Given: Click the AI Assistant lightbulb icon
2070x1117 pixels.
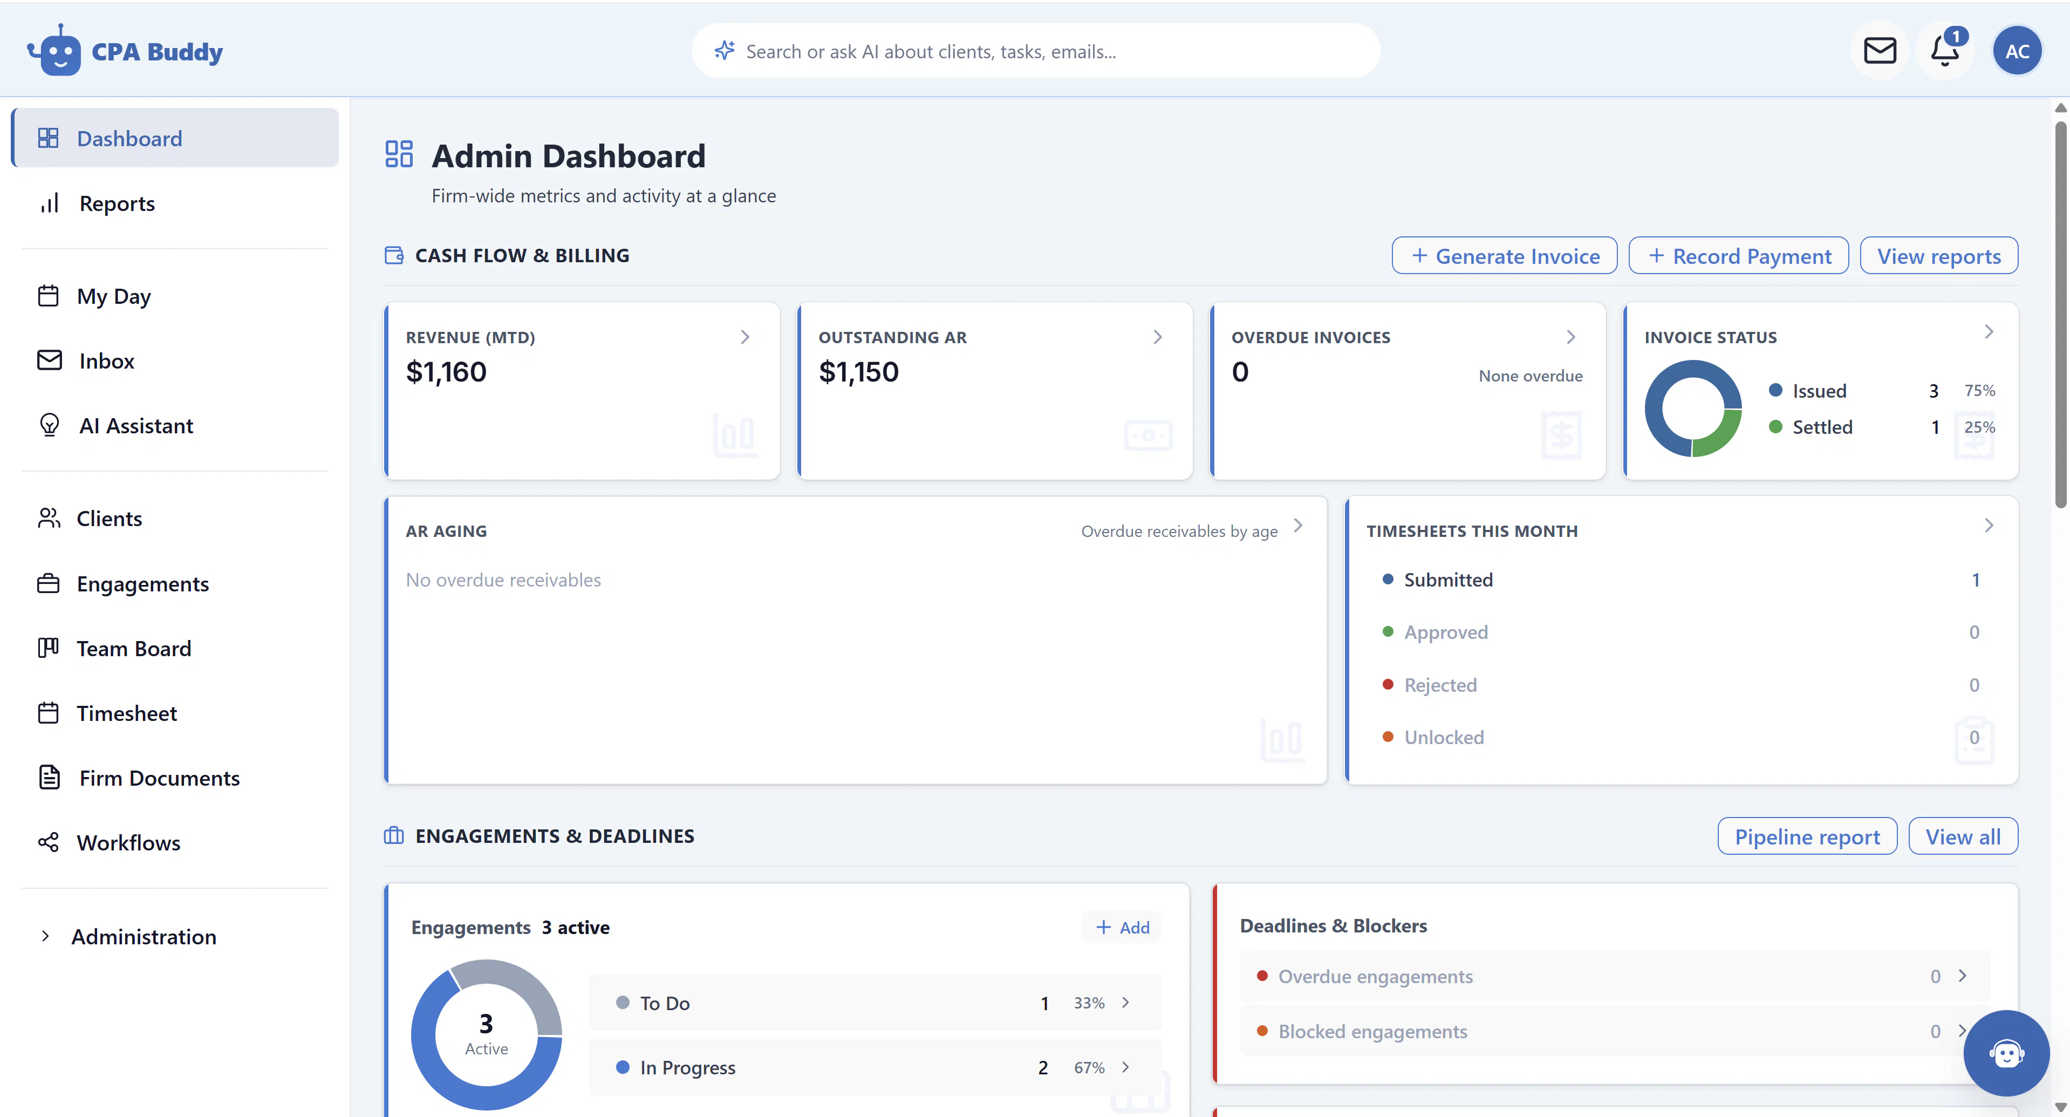Looking at the screenshot, I should click(x=50, y=425).
